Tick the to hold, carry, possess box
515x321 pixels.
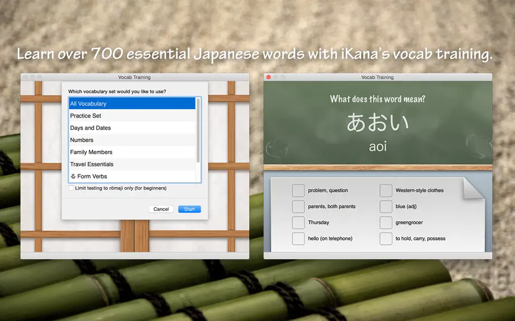[x=386, y=239]
